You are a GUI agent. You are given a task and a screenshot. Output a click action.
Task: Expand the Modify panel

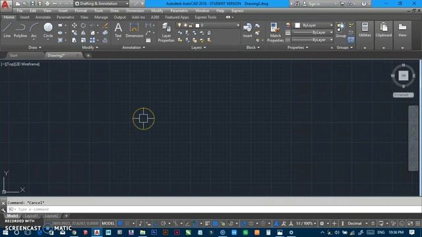(x=90, y=47)
